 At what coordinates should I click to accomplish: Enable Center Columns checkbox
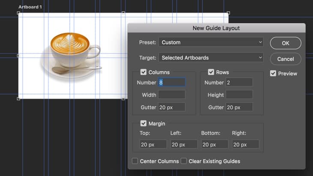[135, 161]
